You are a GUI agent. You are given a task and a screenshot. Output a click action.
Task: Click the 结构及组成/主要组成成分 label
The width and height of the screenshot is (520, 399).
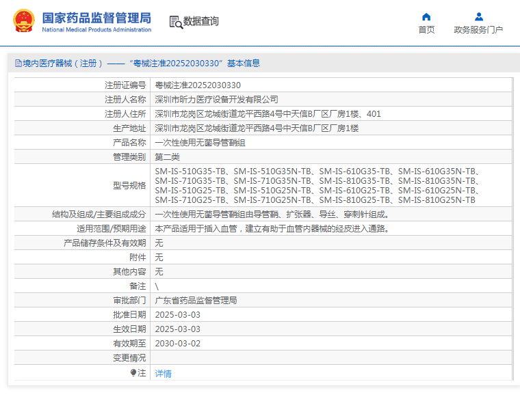point(99,215)
